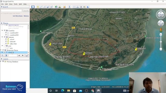Open the Add menu
This screenshot has height=93, width=166.
20,4
